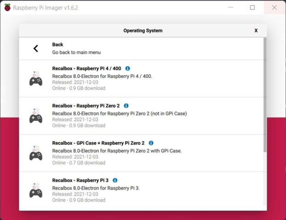This screenshot has height=220, width=286.
Task: Click the 'Operating System' dialog header
Action: click(x=143, y=31)
